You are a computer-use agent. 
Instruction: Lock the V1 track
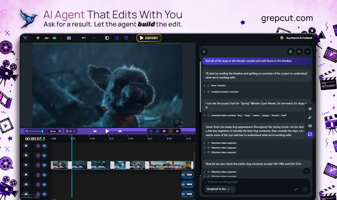point(38,165)
